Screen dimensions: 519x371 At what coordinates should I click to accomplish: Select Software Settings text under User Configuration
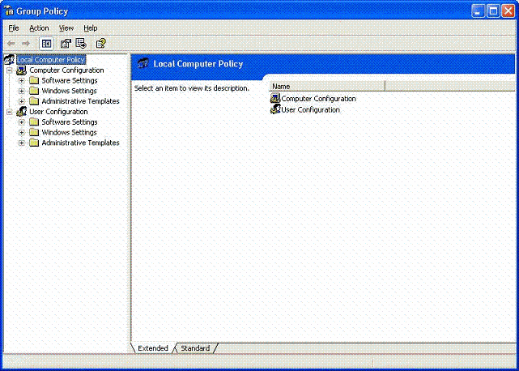[x=70, y=122]
